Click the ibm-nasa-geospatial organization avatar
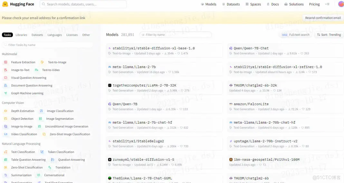 (x=231, y=160)
